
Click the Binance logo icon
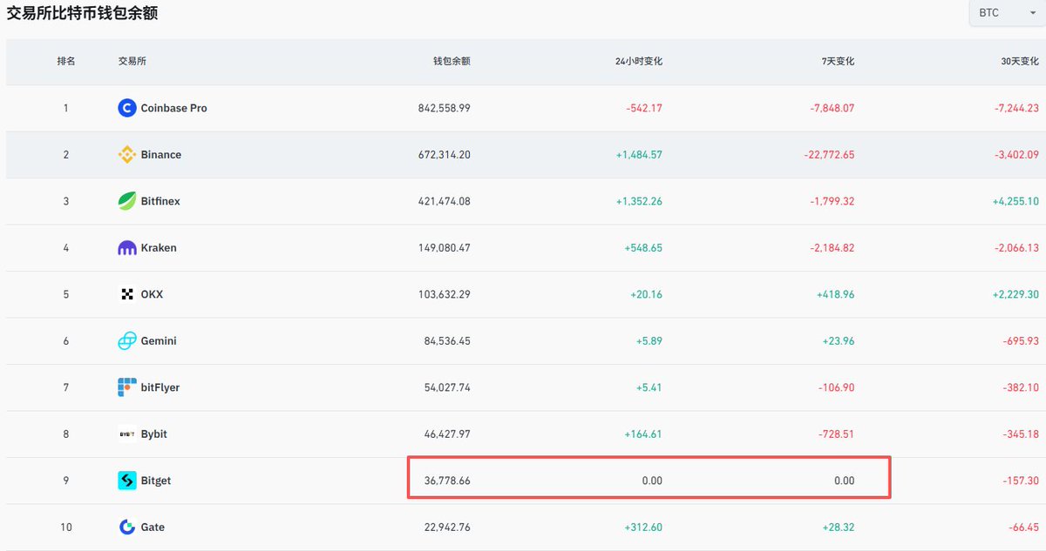127,155
